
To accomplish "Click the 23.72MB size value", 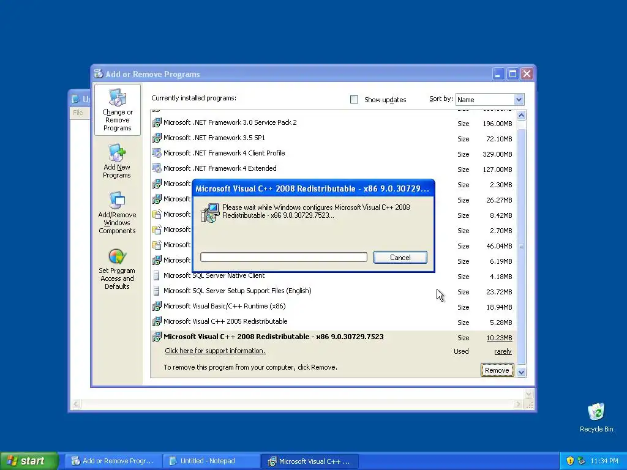I will tap(499, 292).
